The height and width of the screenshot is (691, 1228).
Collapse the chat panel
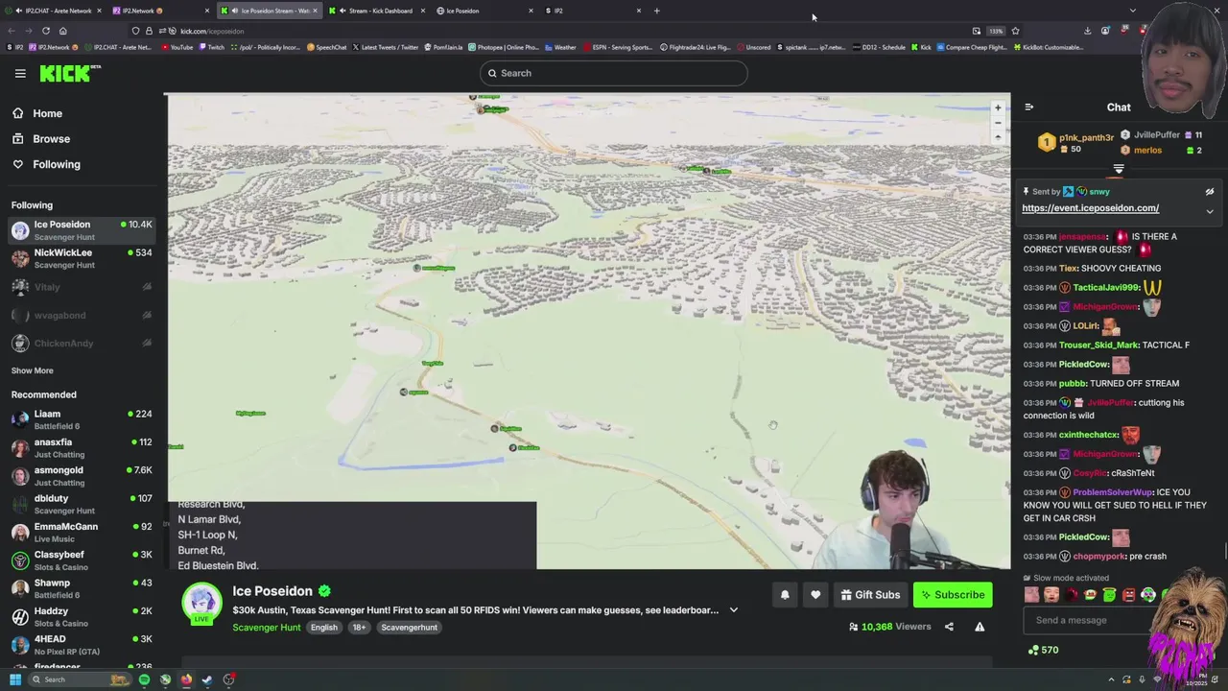(1028, 107)
